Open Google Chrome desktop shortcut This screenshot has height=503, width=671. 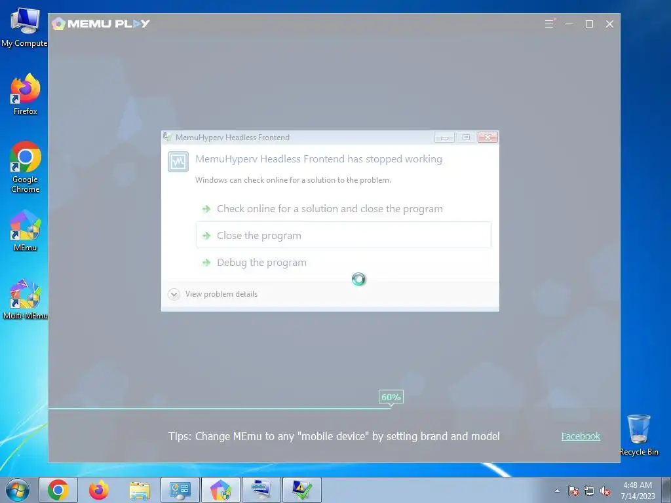tap(26, 167)
